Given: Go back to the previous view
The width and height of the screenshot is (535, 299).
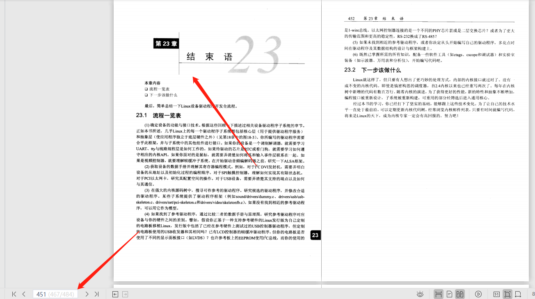Looking at the screenshot, I should pos(115,294).
